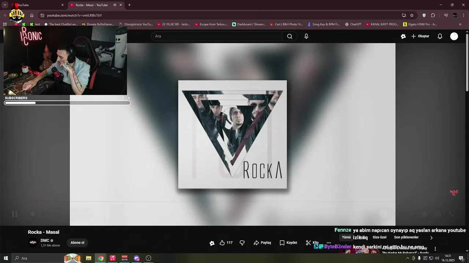Open the taskbar clock showing 14:31
Viewport: 469px width, 263px height.
click(x=448, y=258)
